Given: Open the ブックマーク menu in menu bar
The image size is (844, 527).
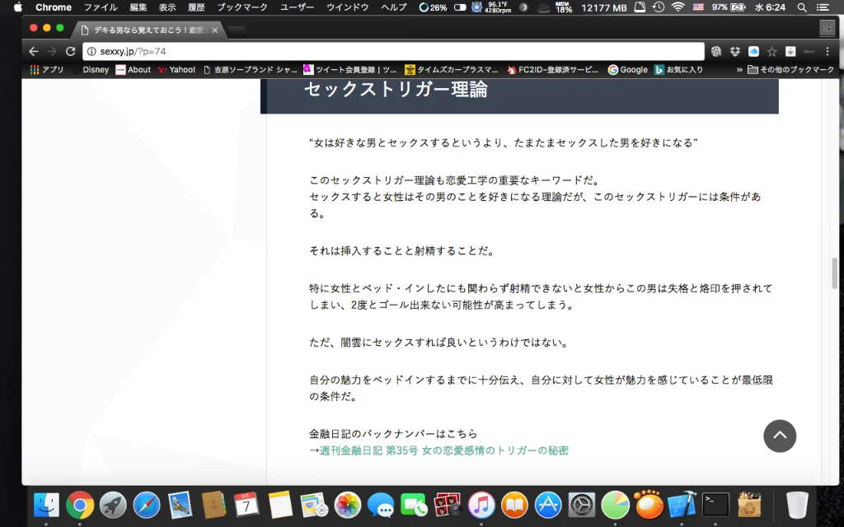Looking at the screenshot, I should pos(242,7).
